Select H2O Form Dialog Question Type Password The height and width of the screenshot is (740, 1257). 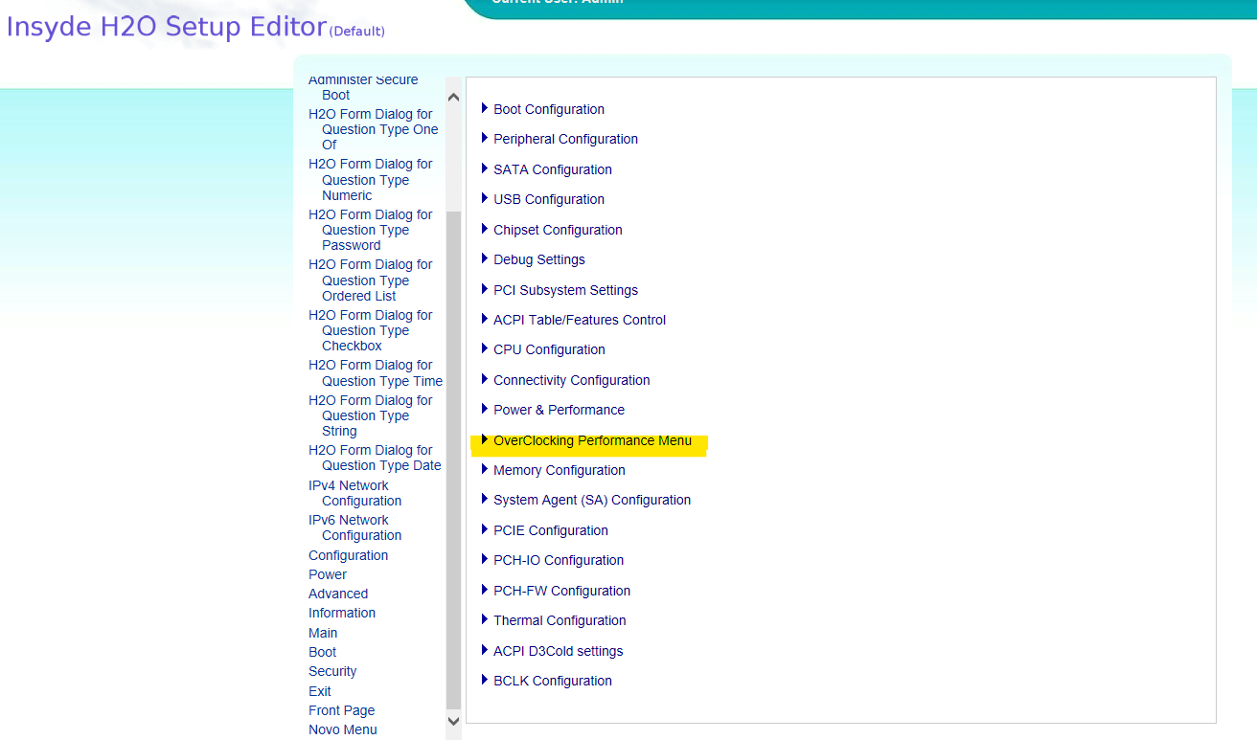click(x=371, y=230)
